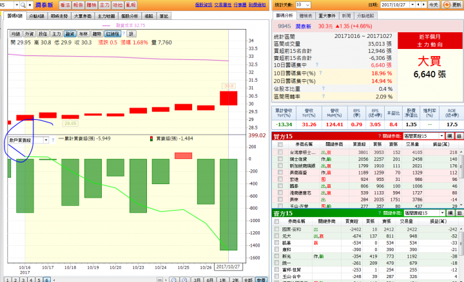Switch to the 主力地圖 tab
The height and width of the screenshot is (282, 464).
pyautogui.click(x=106, y=16)
